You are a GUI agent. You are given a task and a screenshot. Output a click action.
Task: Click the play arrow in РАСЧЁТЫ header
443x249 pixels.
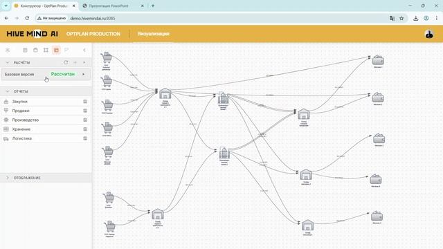(84, 62)
